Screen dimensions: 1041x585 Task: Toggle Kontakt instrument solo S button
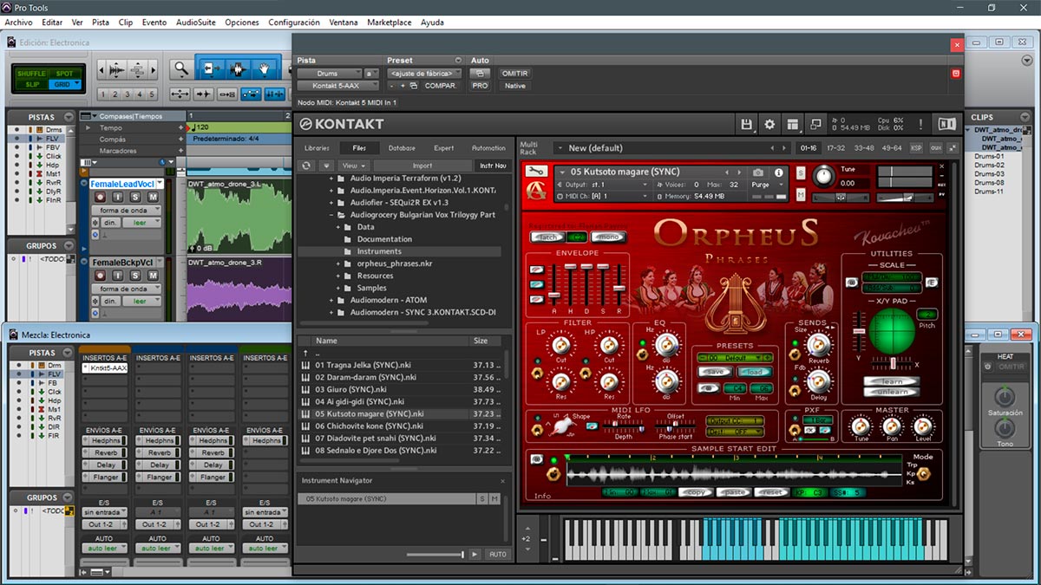(x=800, y=173)
